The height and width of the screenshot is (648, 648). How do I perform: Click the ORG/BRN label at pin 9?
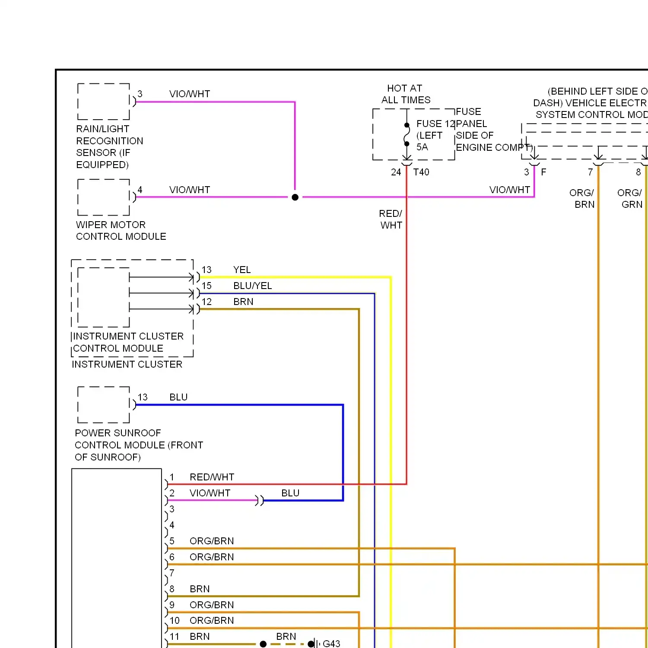click(x=212, y=605)
